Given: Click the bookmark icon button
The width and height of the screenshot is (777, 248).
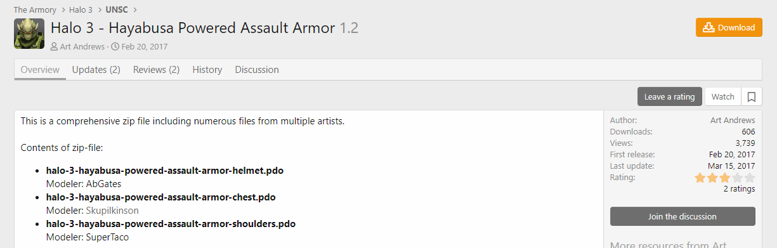Looking at the screenshot, I should pos(751,97).
